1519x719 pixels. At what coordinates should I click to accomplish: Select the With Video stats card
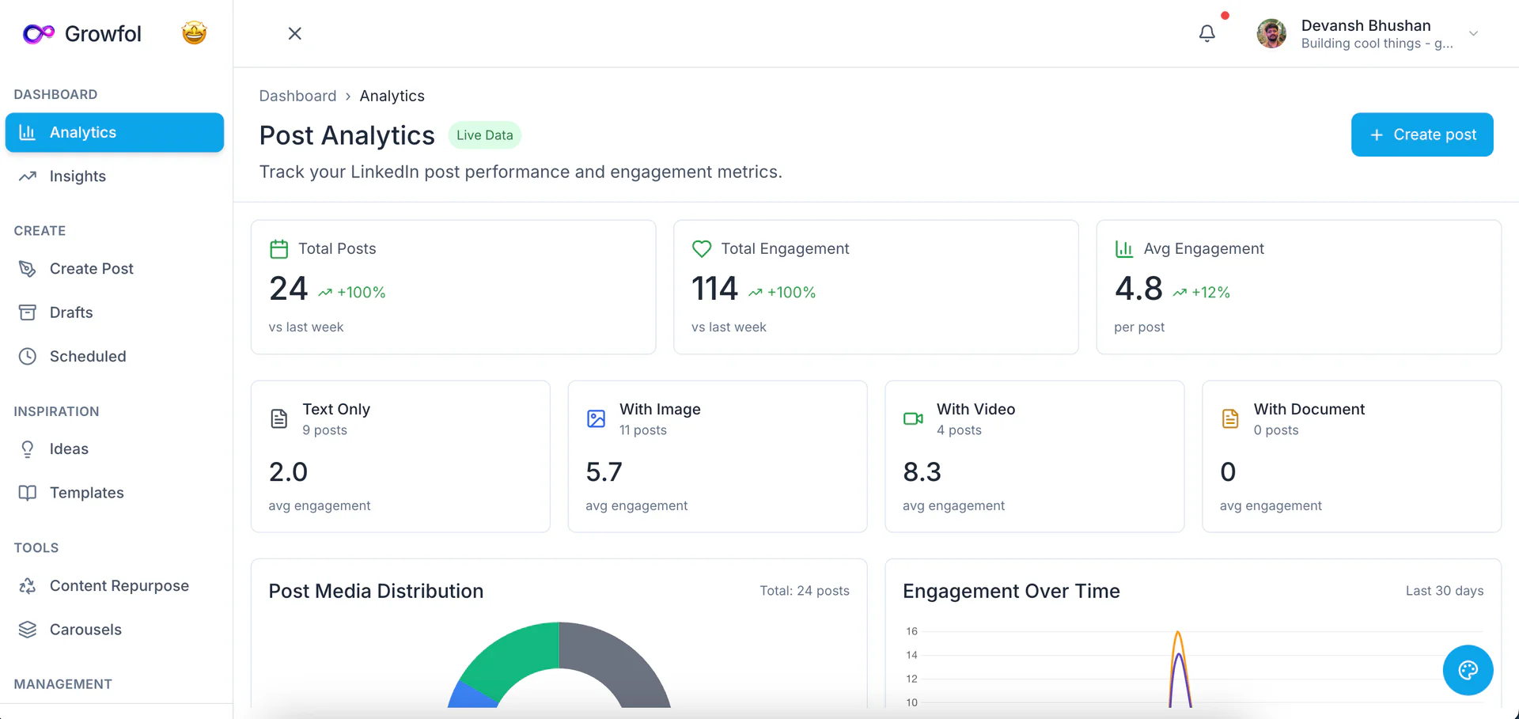coord(1034,456)
